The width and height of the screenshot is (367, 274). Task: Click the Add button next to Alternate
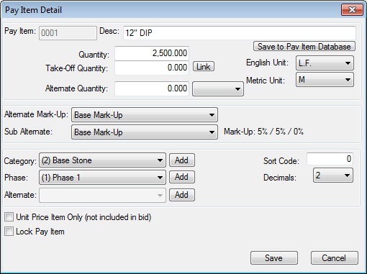click(x=182, y=195)
